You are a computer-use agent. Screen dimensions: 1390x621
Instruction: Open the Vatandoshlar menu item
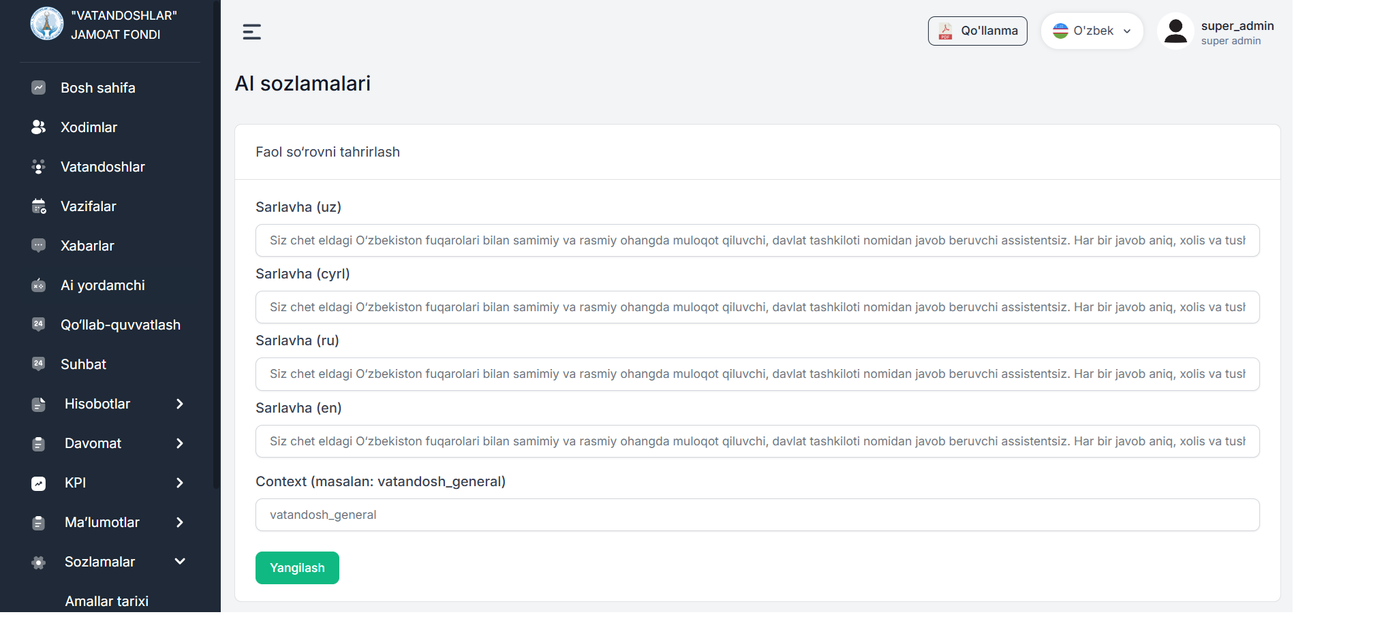pyautogui.click(x=103, y=167)
